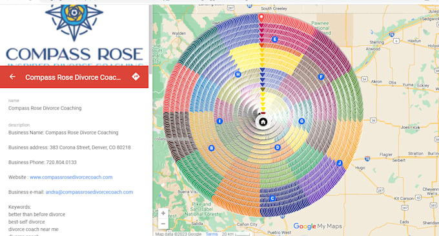Image resolution: width=439 pixels, height=236 pixels.
Task: Zoom out on the map
Action: (163, 224)
